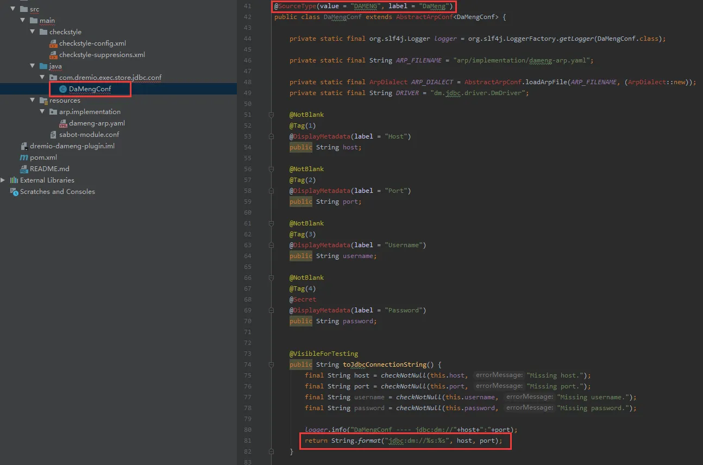703x465 pixels.
Task: Click the @VisibleForTesting annotation
Action: point(324,354)
